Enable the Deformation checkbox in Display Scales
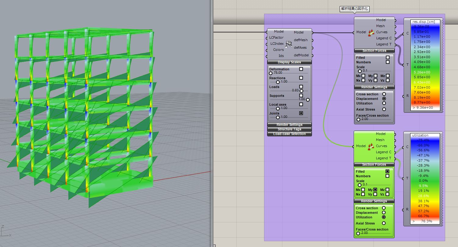The image size is (458, 247). tap(301, 69)
